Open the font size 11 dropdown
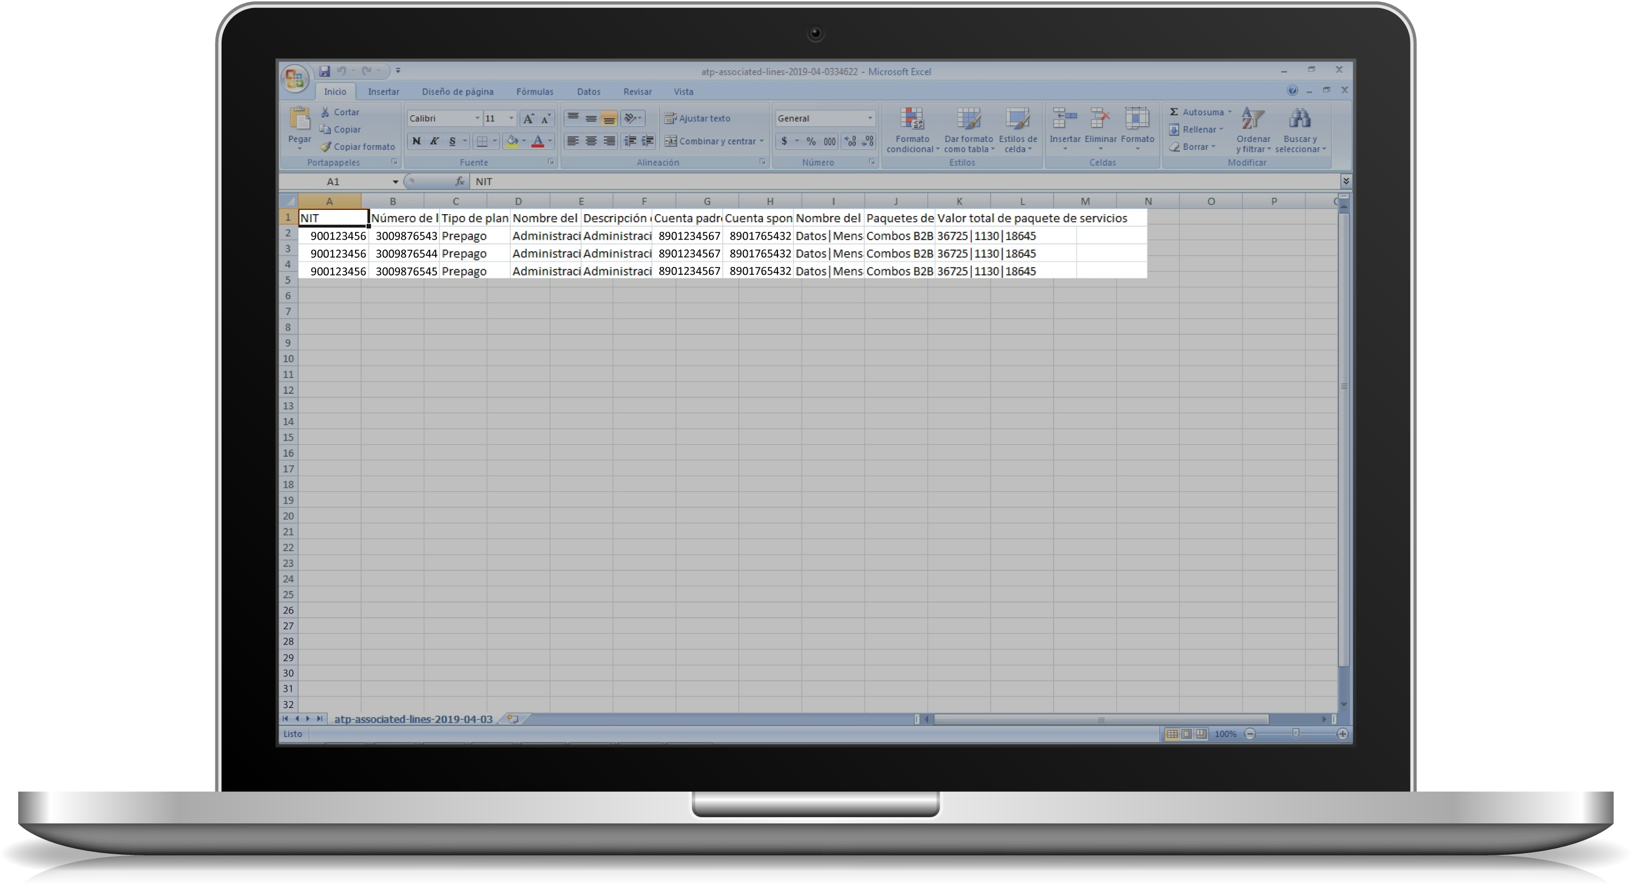1632x887 pixels. (x=511, y=118)
